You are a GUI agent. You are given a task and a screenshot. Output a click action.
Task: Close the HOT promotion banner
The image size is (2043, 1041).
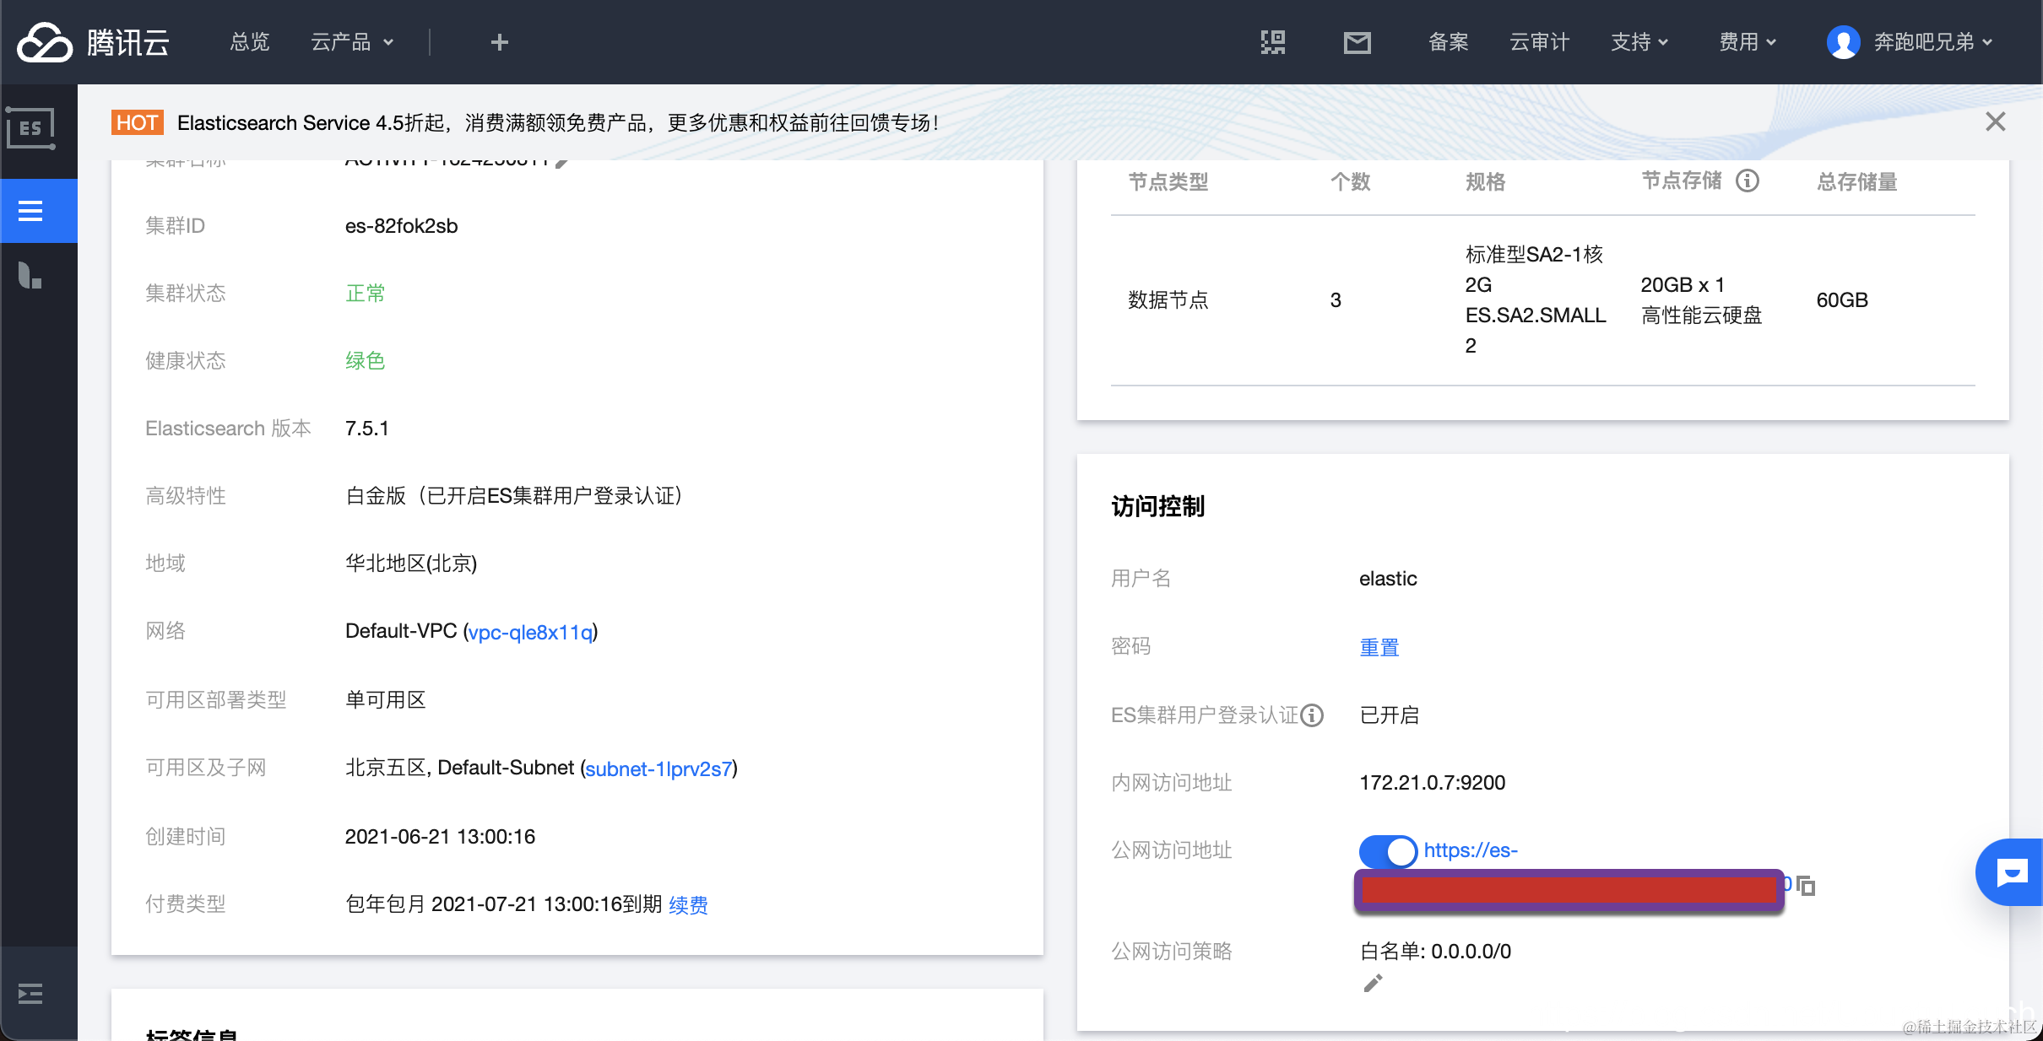click(x=1995, y=122)
